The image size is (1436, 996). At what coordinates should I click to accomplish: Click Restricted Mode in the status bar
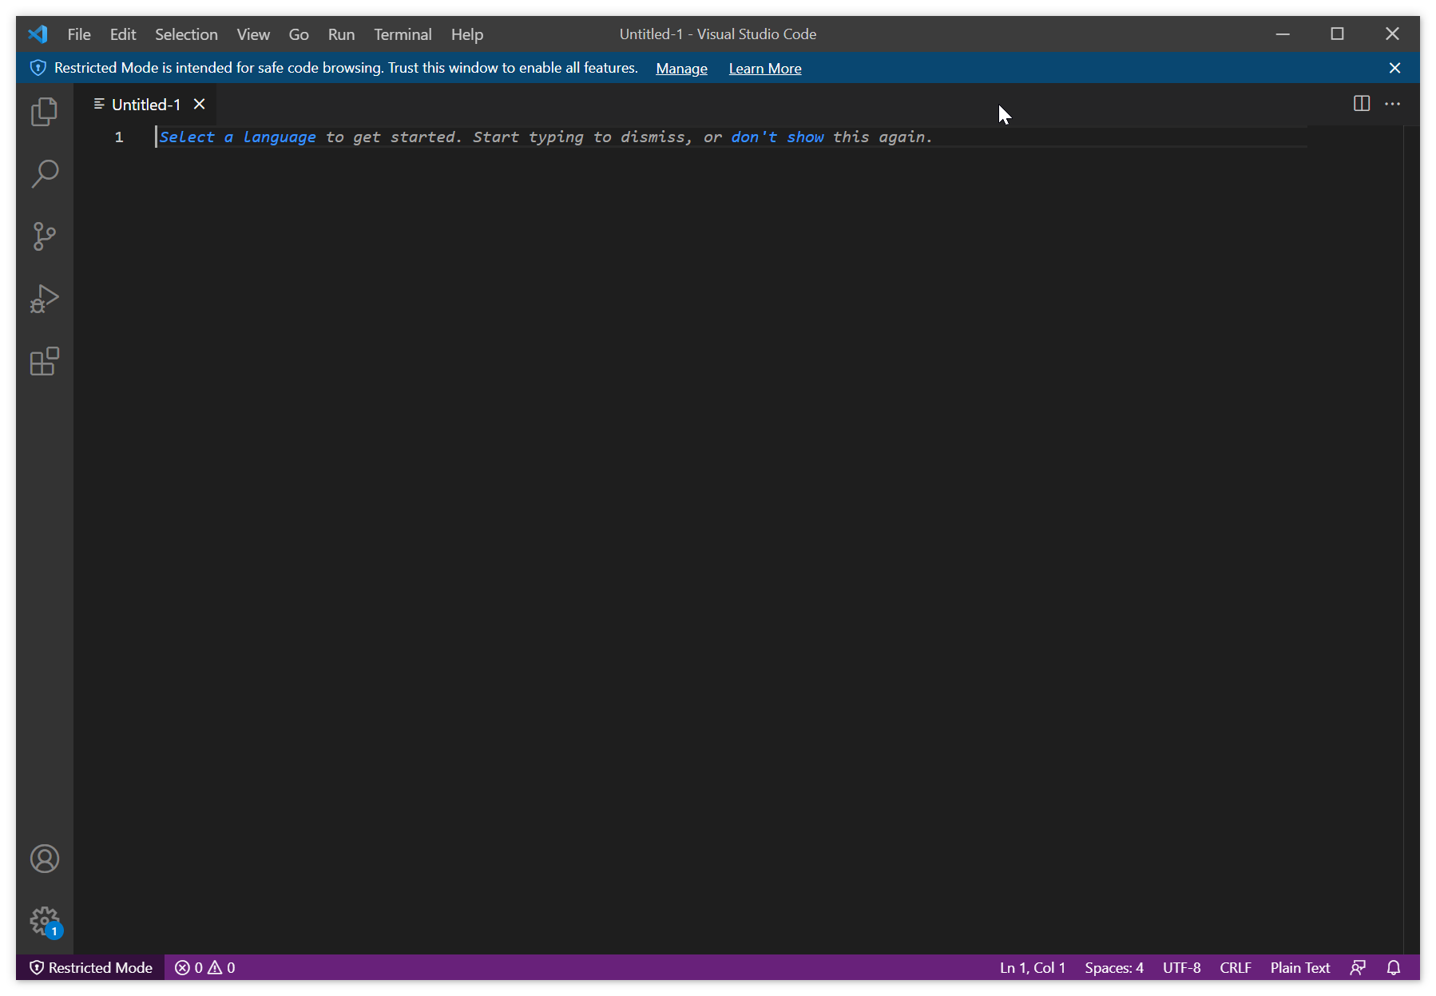[x=91, y=967]
